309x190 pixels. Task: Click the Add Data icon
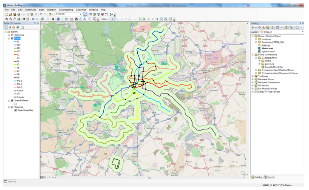pyautogui.click(x=50, y=14)
